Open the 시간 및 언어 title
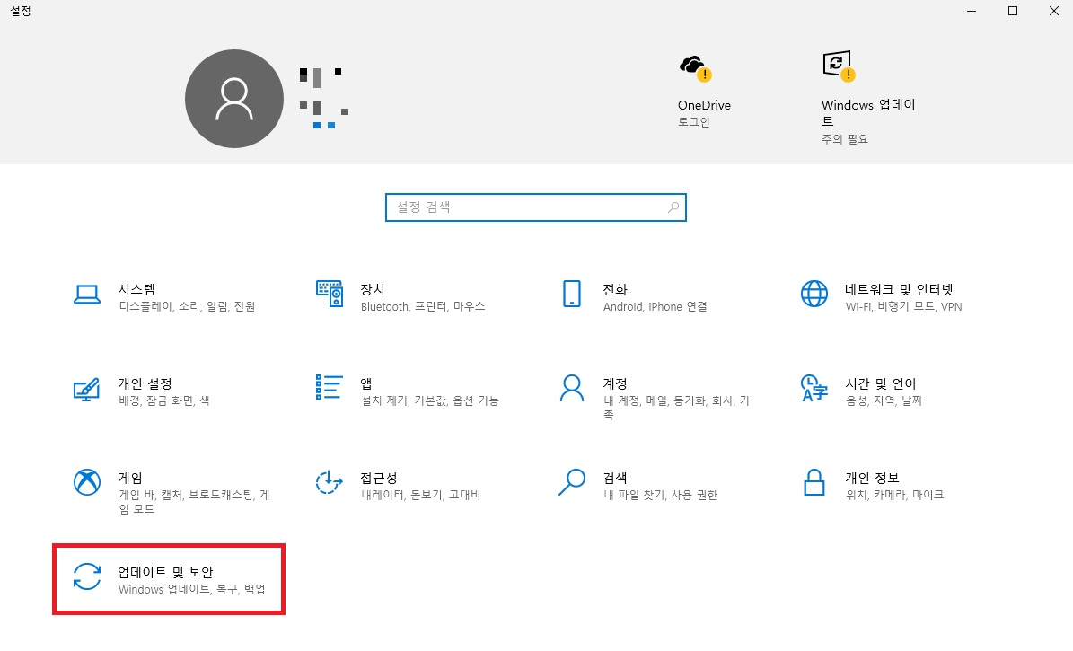Image resolution: width=1073 pixels, height=651 pixels. coord(881,383)
